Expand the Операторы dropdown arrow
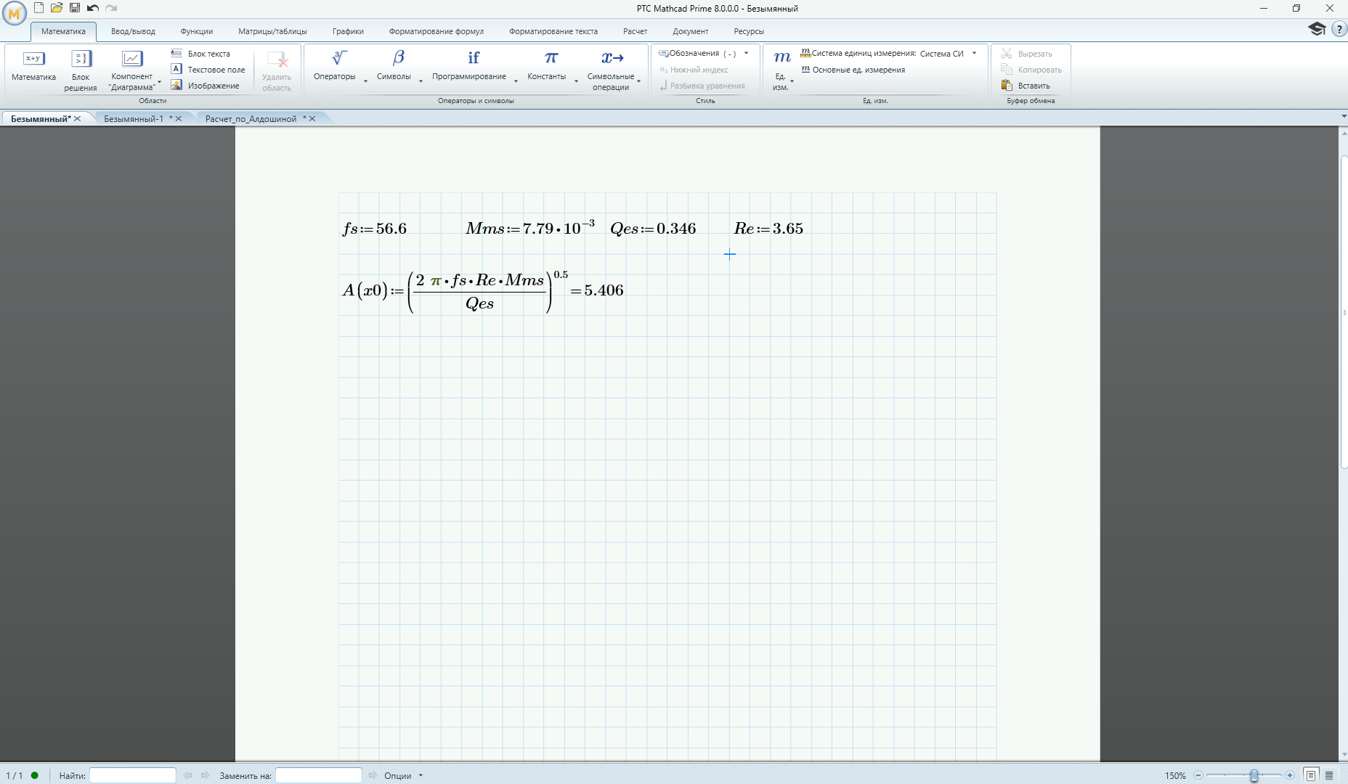 (365, 81)
